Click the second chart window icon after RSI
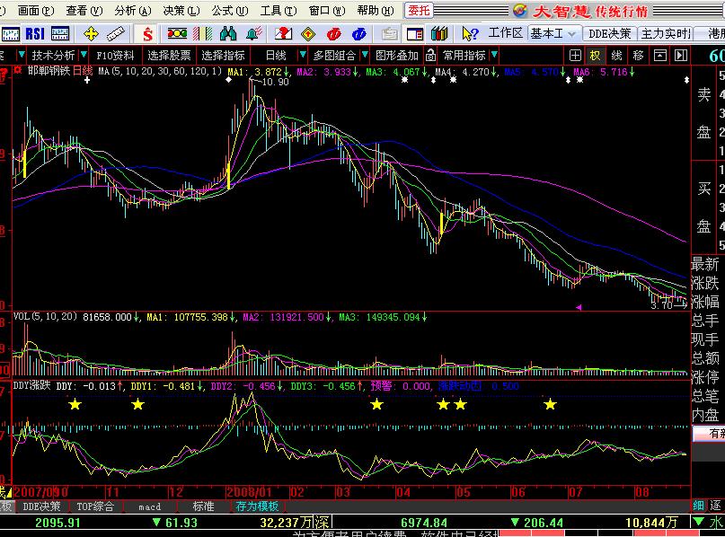This screenshot has height=537, width=725. click(60, 34)
